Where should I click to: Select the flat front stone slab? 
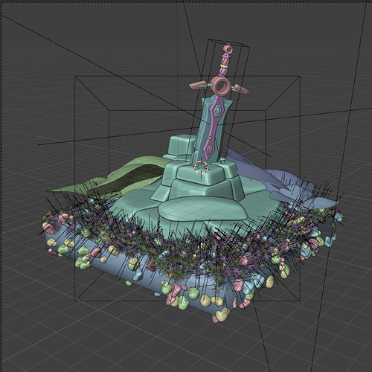202,211
